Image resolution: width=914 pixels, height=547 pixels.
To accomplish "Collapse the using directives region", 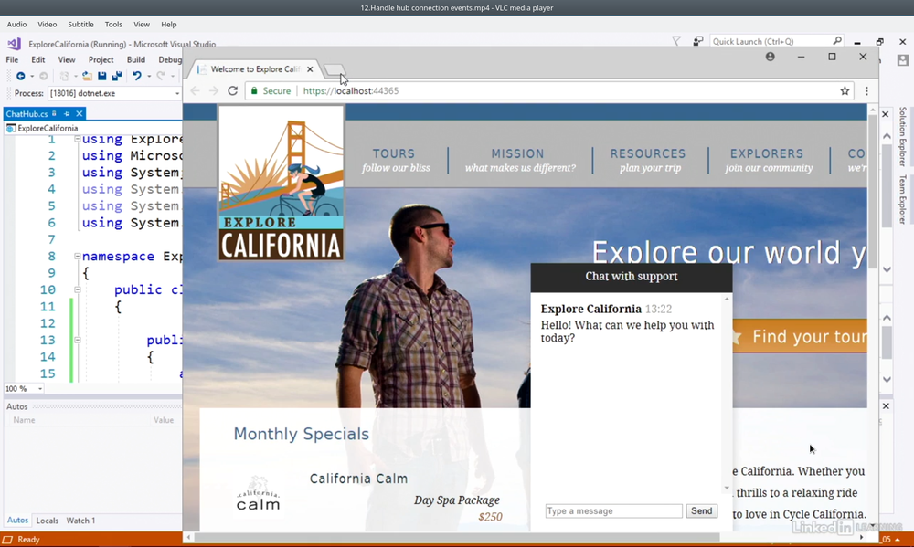I will pos(77,139).
